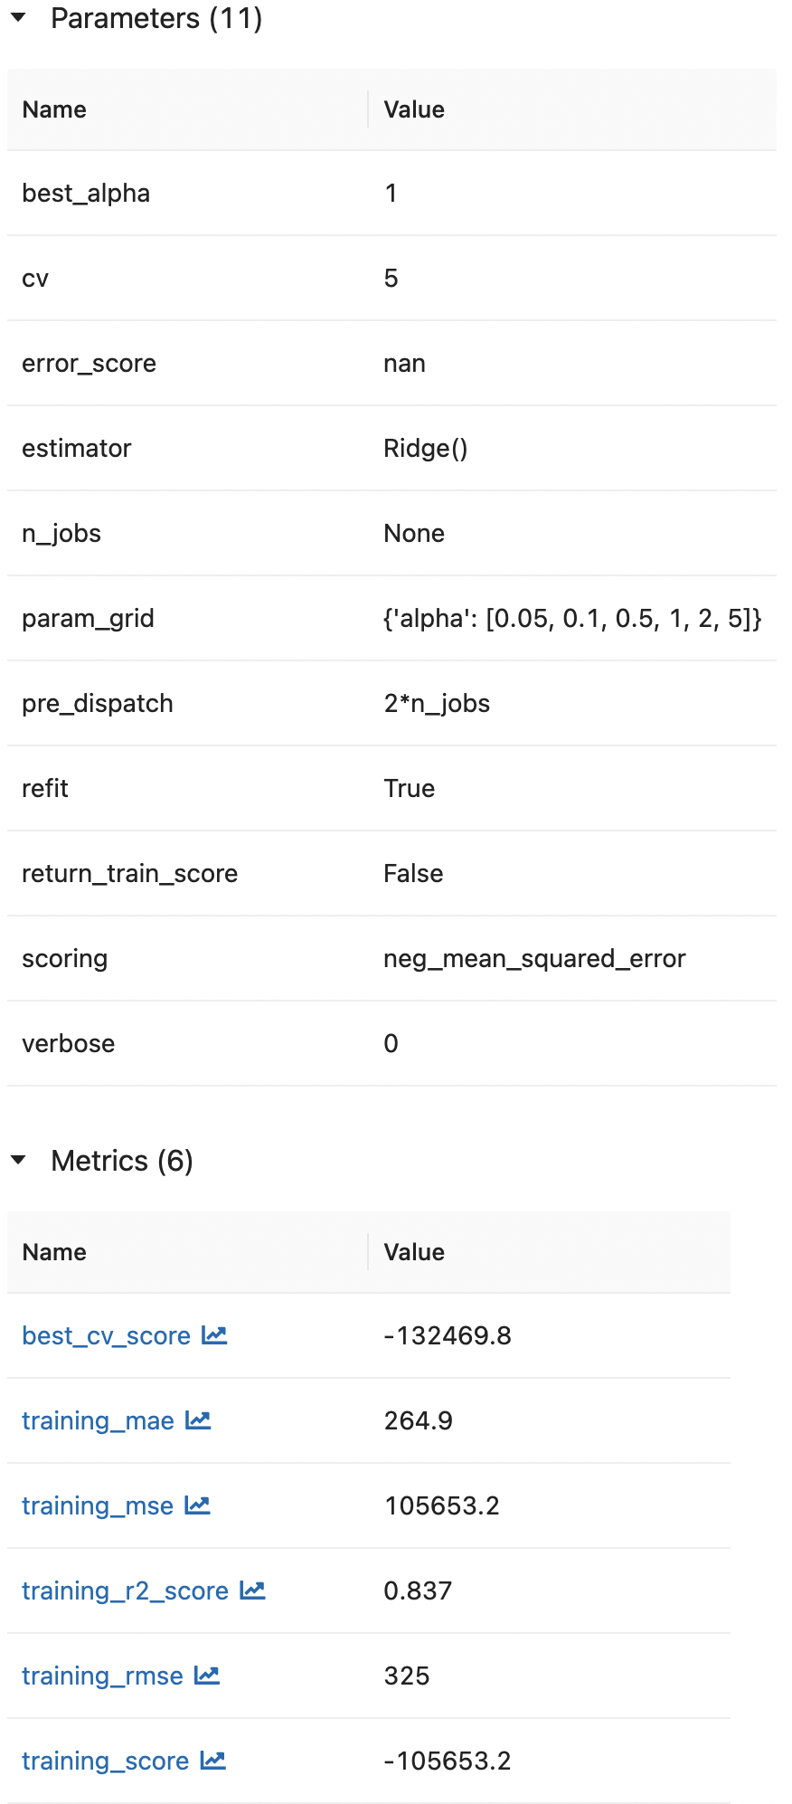Collapse the Parameters (11) section
Viewport: 792px width, 1804px height.
[18, 18]
